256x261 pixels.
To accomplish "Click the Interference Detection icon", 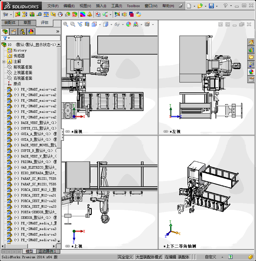I will (17, 15).
